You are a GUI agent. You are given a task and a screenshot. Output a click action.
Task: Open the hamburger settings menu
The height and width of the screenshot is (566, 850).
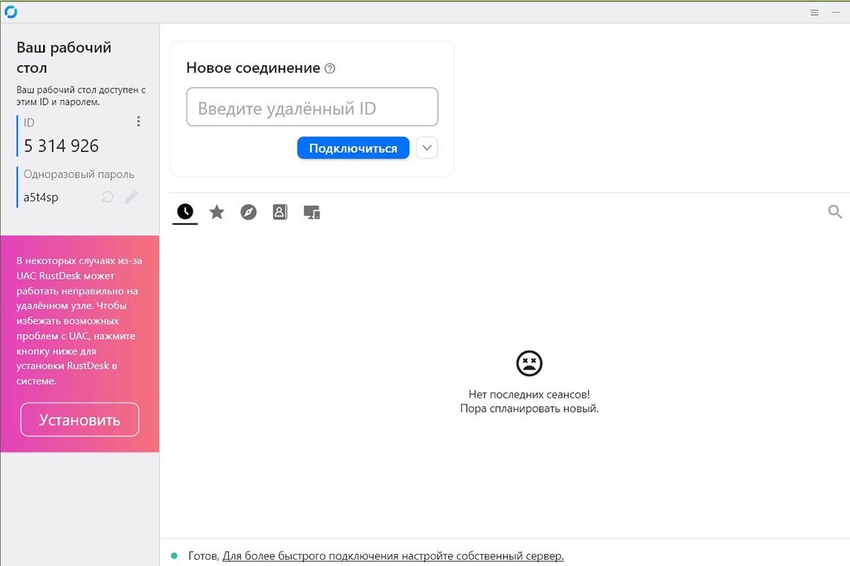coord(815,12)
